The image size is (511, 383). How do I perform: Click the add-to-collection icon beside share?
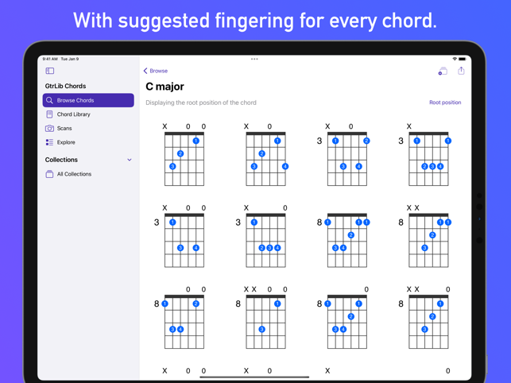point(443,71)
